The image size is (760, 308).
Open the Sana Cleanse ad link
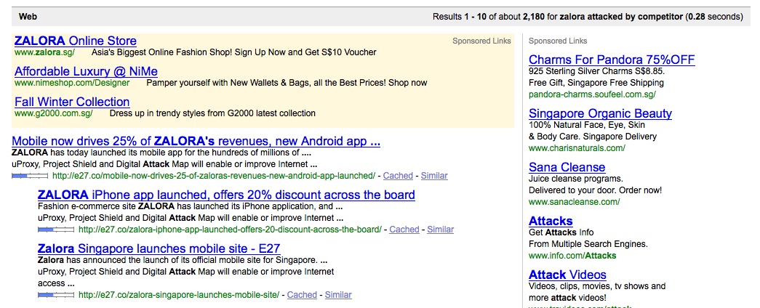pos(567,167)
